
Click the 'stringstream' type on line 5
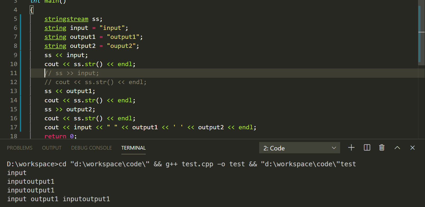pos(66,19)
